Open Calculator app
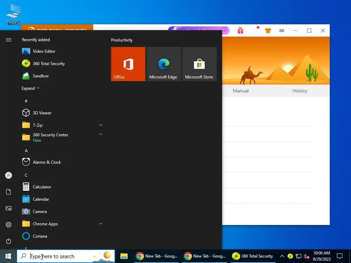The image size is (351, 263). point(63,187)
